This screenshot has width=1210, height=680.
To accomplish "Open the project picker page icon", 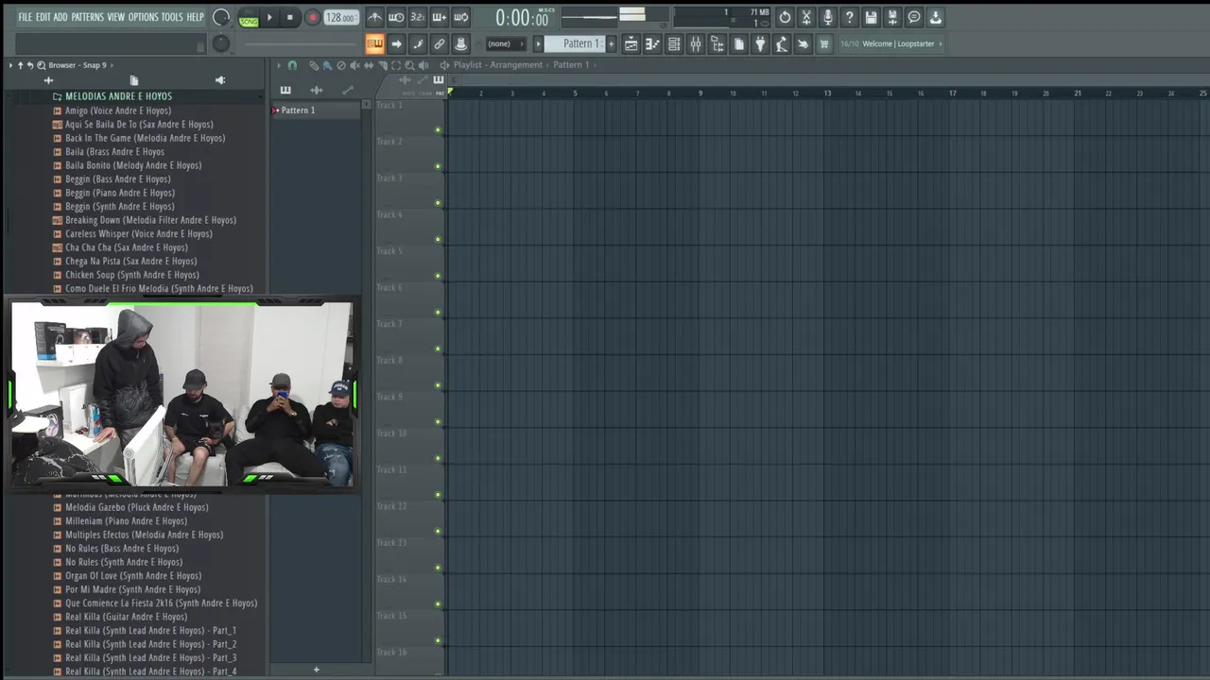I will [738, 43].
